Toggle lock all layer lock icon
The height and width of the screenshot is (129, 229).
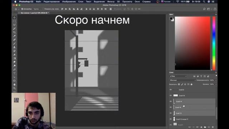[191, 85]
